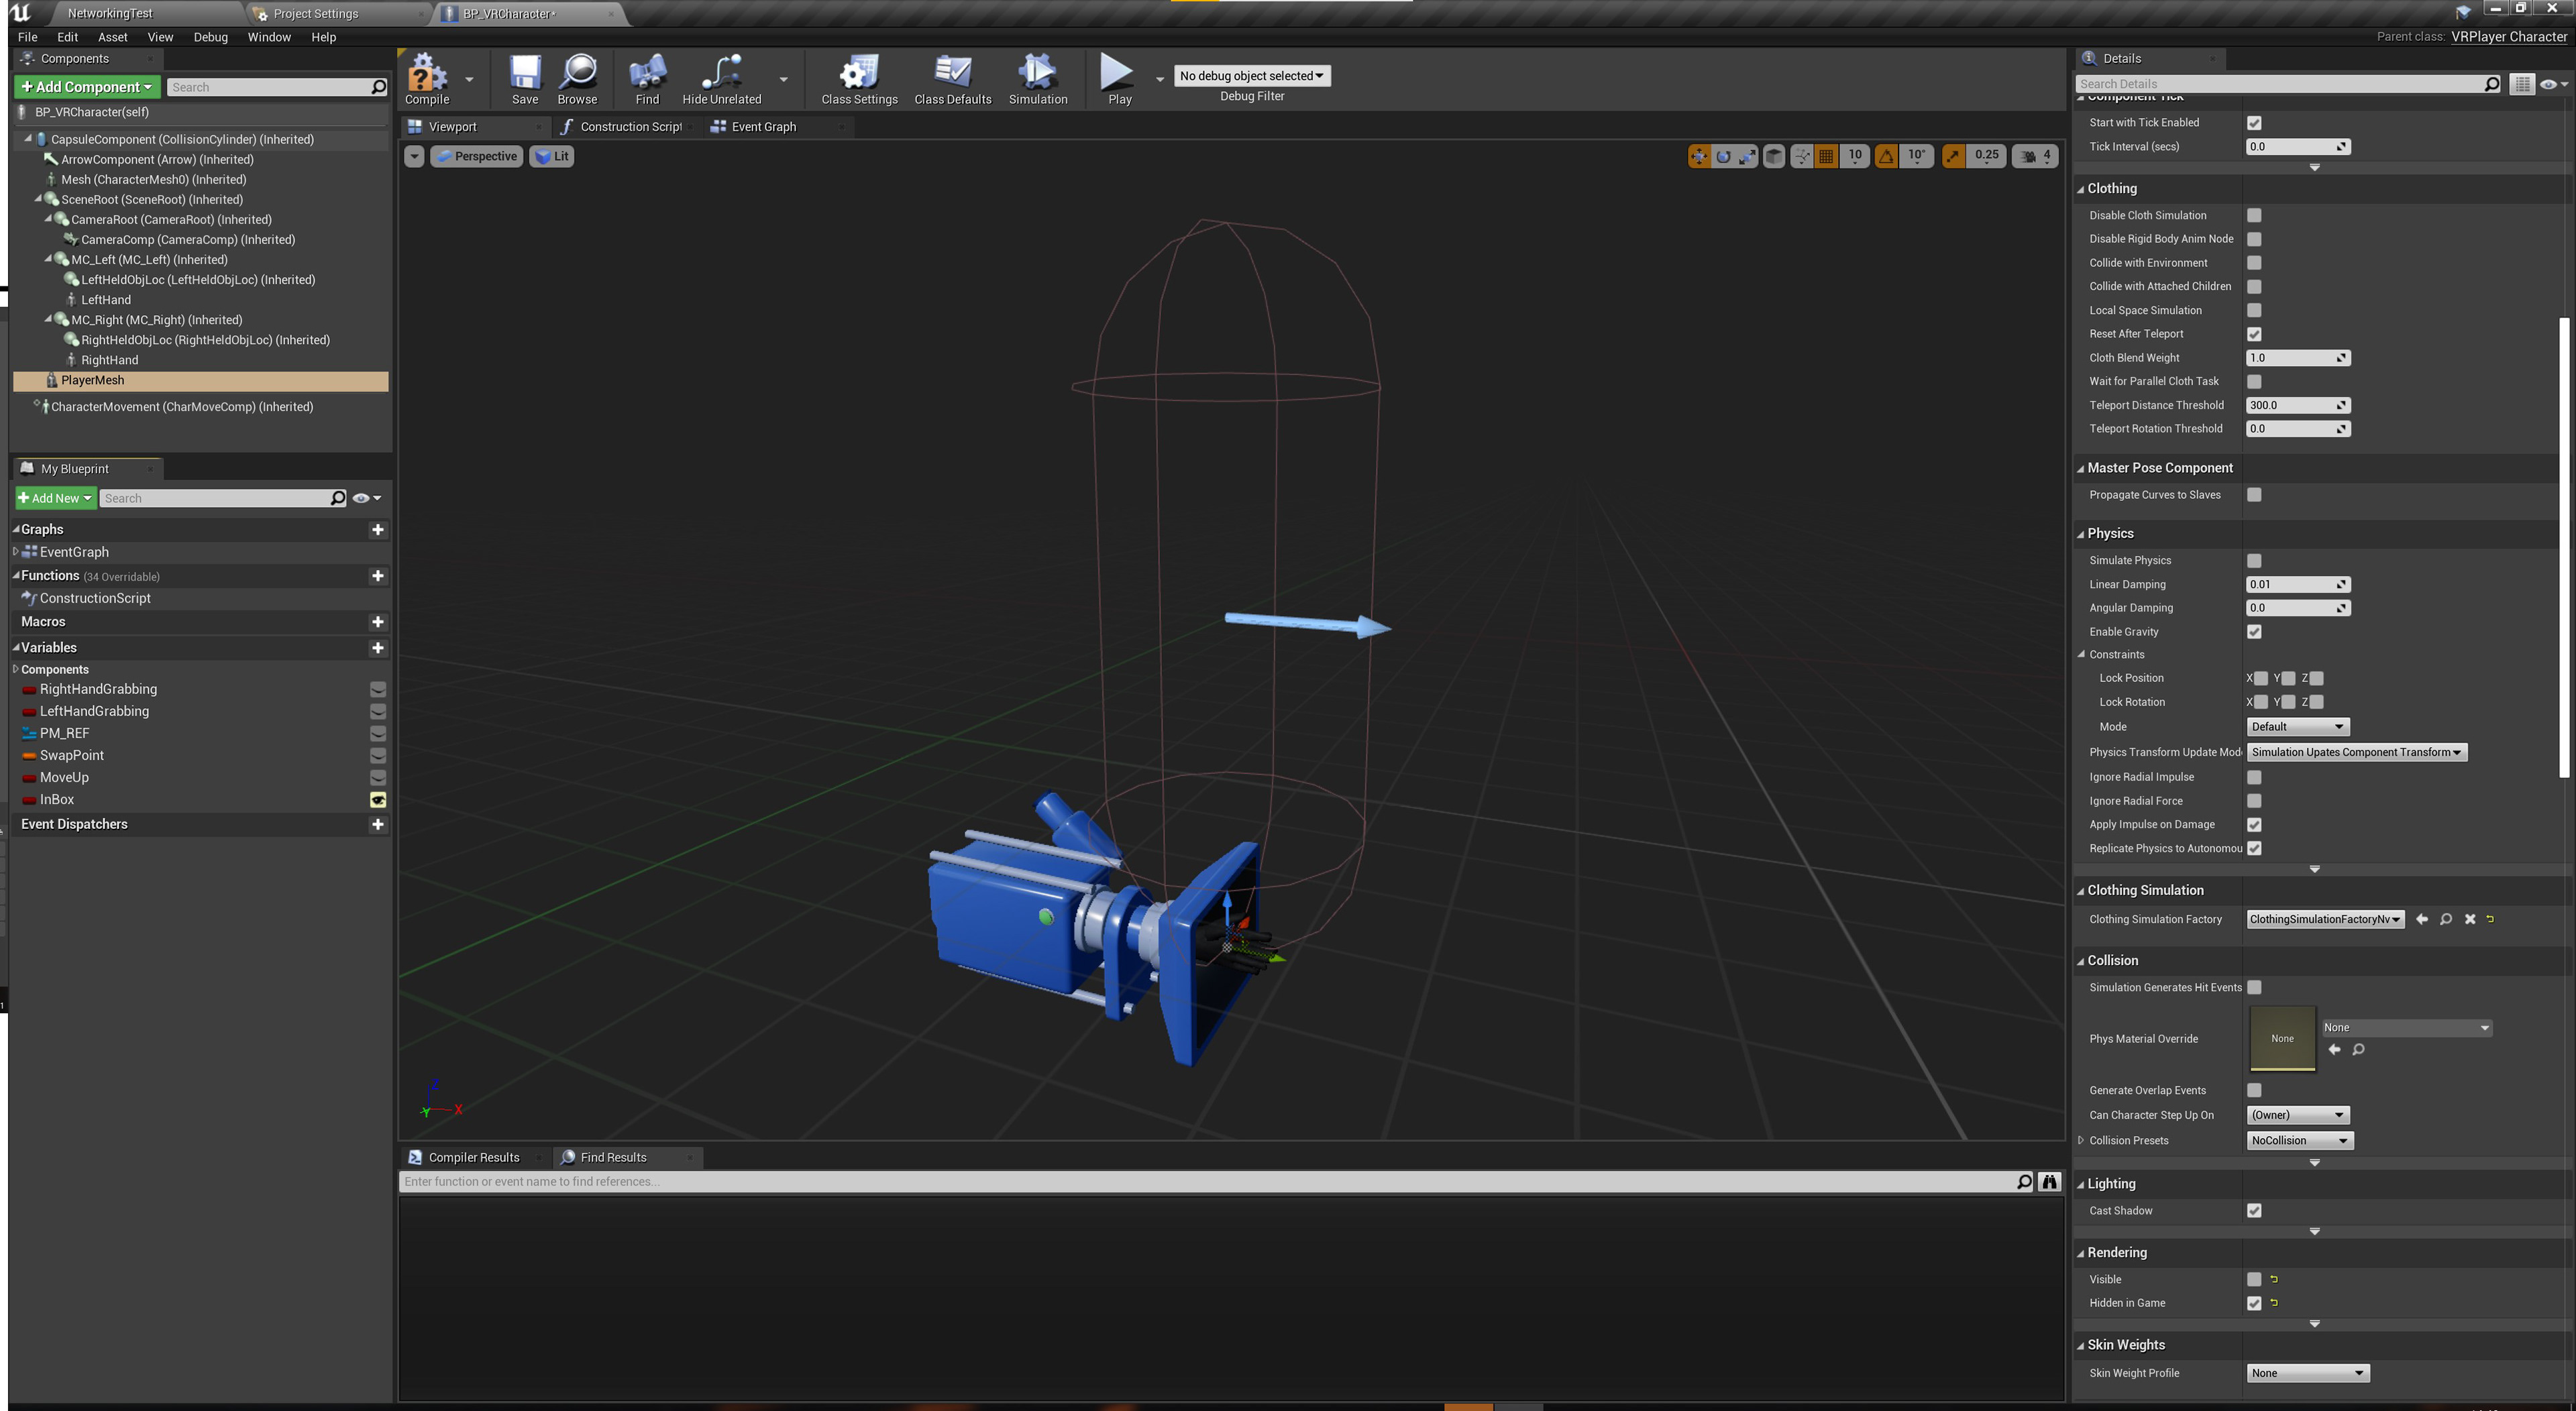Click the Browse toolbar icon
Viewport: 2576px width, 1411px height.
pyautogui.click(x=577, y=78)
